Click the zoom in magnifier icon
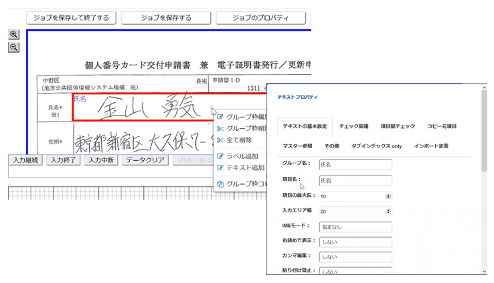This screenshot has width=494, height=283. [x=13, y=35]
